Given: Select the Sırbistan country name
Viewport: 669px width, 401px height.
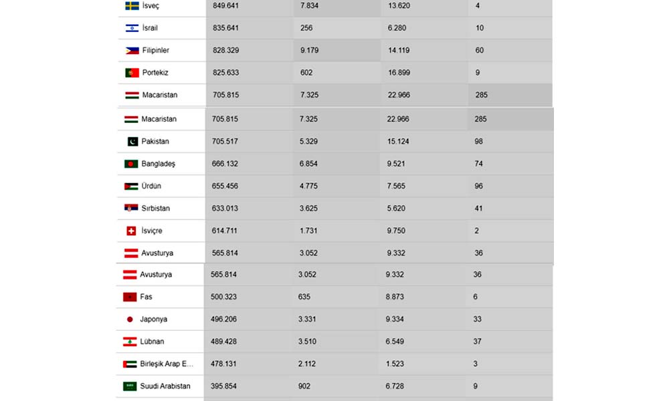Looking at the screenshot, I should click(x=156, y=209).
